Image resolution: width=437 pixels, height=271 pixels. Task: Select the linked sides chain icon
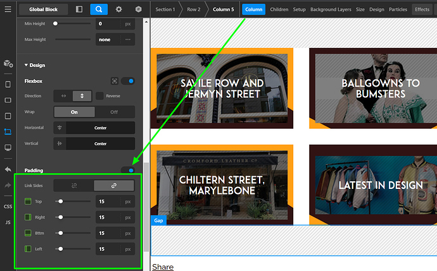click(114, 186)
